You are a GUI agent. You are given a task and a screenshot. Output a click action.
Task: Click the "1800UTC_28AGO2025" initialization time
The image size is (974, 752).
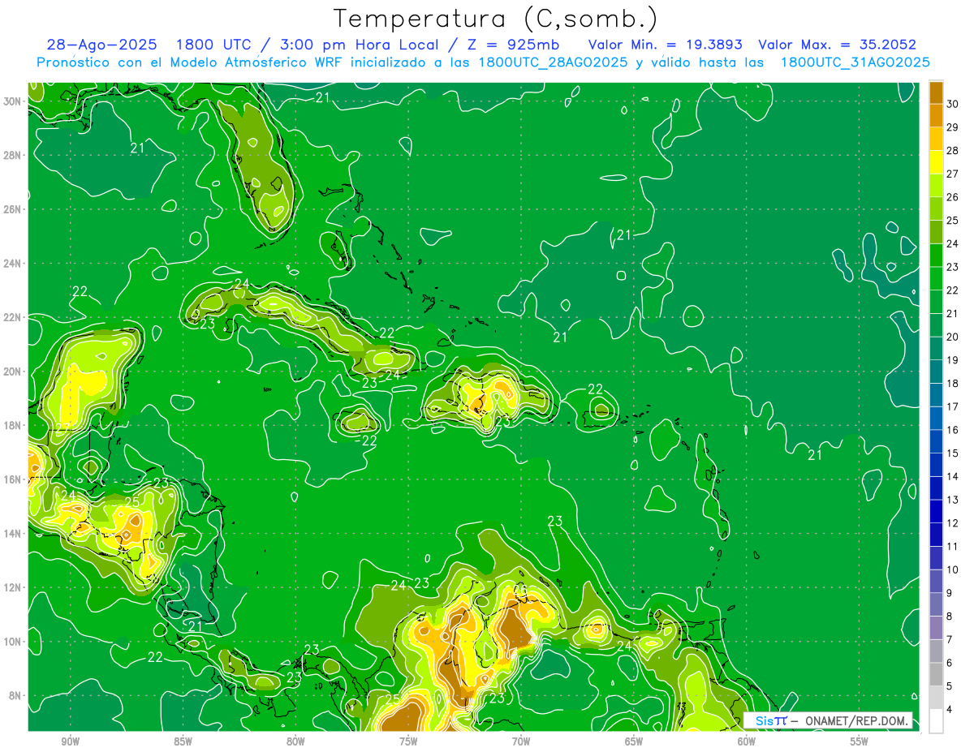point(554,62)
